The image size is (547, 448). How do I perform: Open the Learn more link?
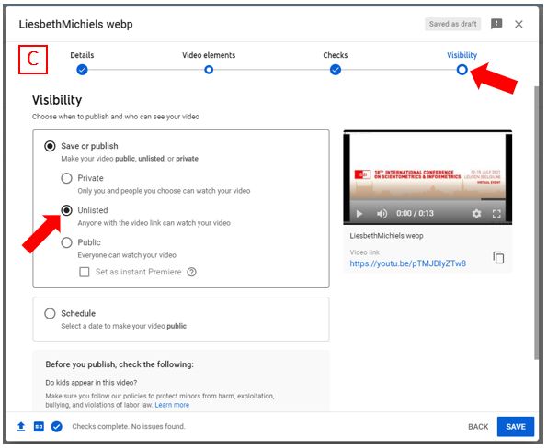[x=172, y=405]
